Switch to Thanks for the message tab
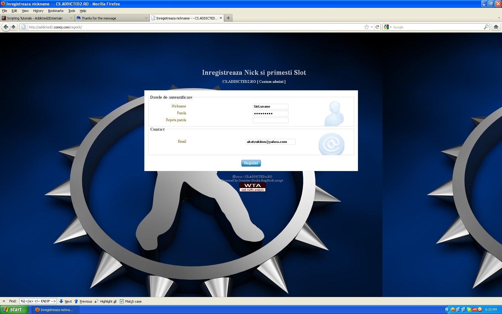The height and width of the screenshot is (314, 502). click(112, 18)
